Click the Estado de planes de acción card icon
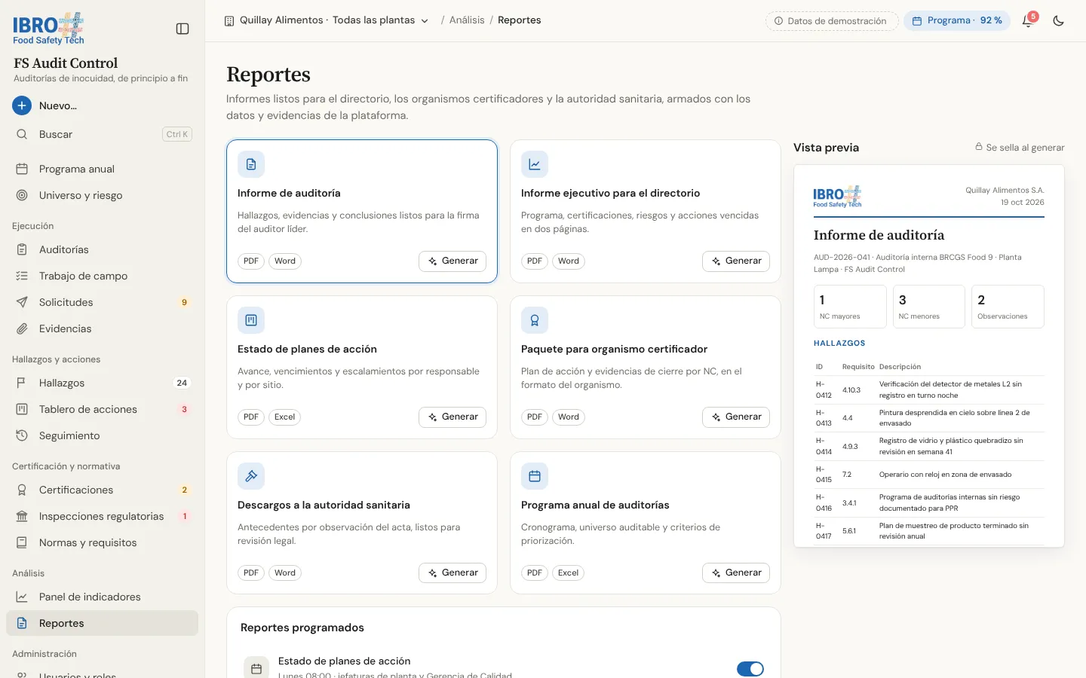The image size is (1086, 678). (x=251, y=320)
